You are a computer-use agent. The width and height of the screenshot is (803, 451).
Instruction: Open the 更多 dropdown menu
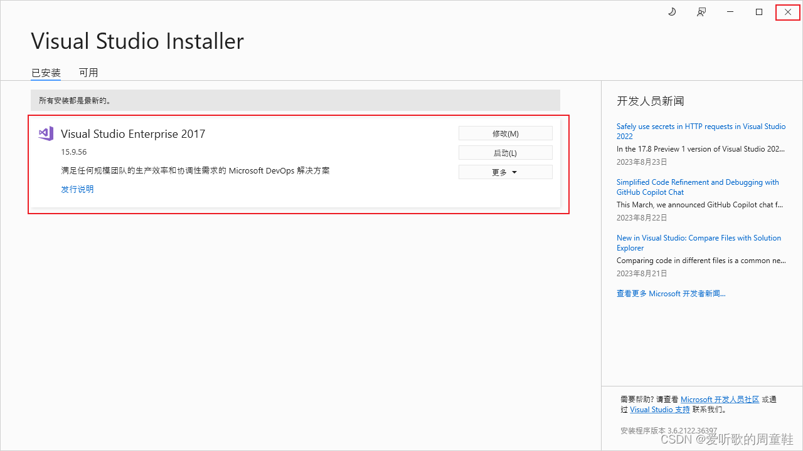click(x=505, y=172)
